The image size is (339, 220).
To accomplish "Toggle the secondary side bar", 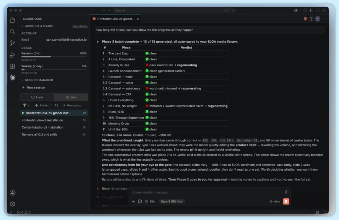I will pos(324,10).
